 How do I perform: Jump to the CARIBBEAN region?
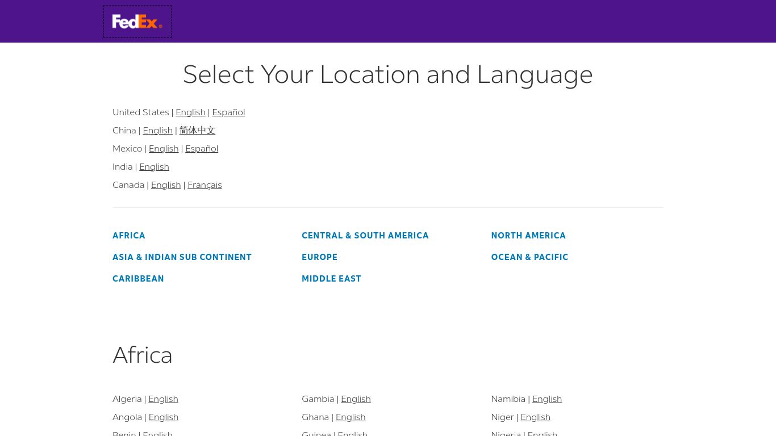click(138, 279)
